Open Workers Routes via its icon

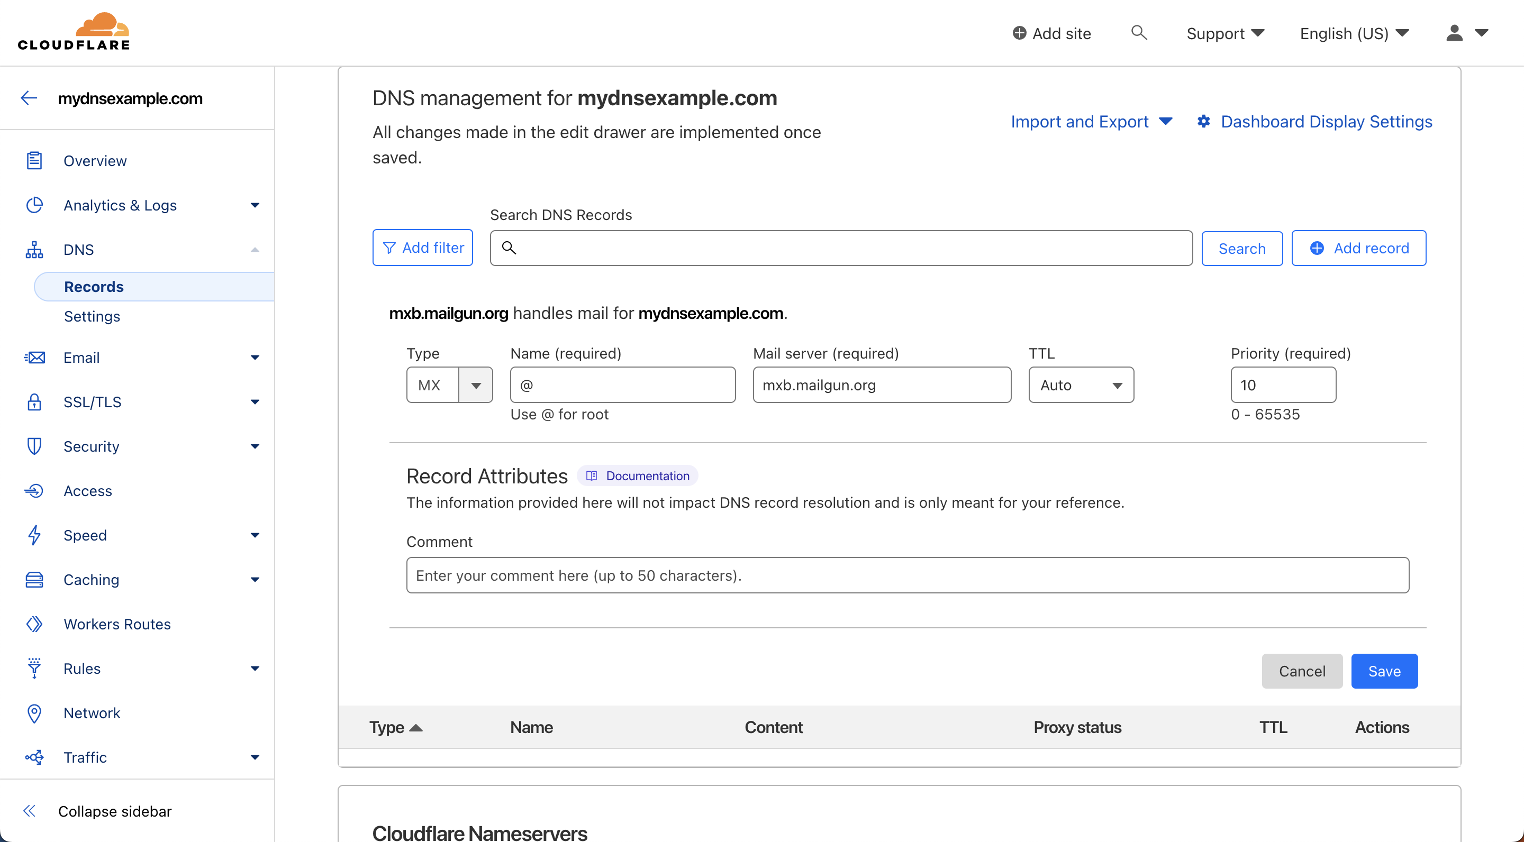[x=34, y=624]
